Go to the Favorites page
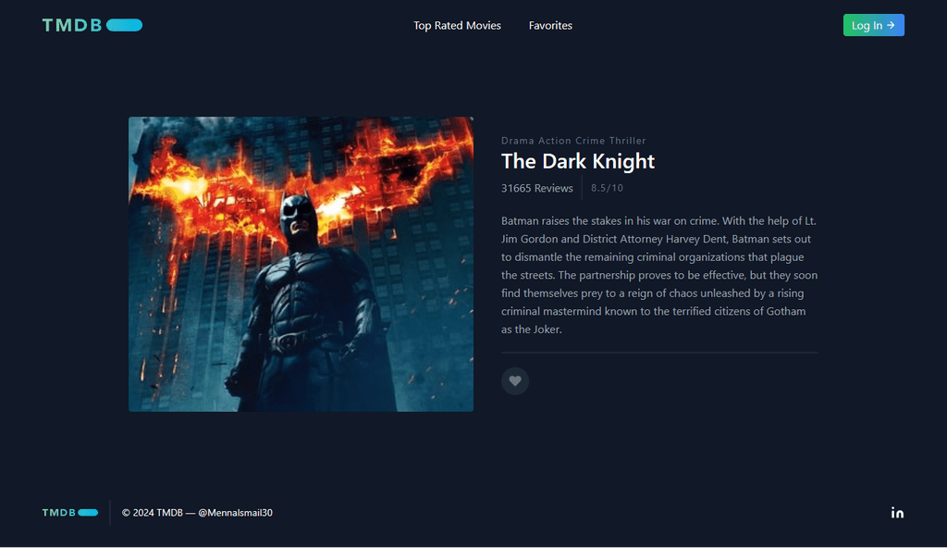The image size is (947, 548). [x=550, y=25]
